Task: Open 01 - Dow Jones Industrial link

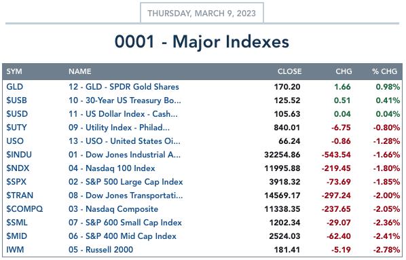Action: 124,155
